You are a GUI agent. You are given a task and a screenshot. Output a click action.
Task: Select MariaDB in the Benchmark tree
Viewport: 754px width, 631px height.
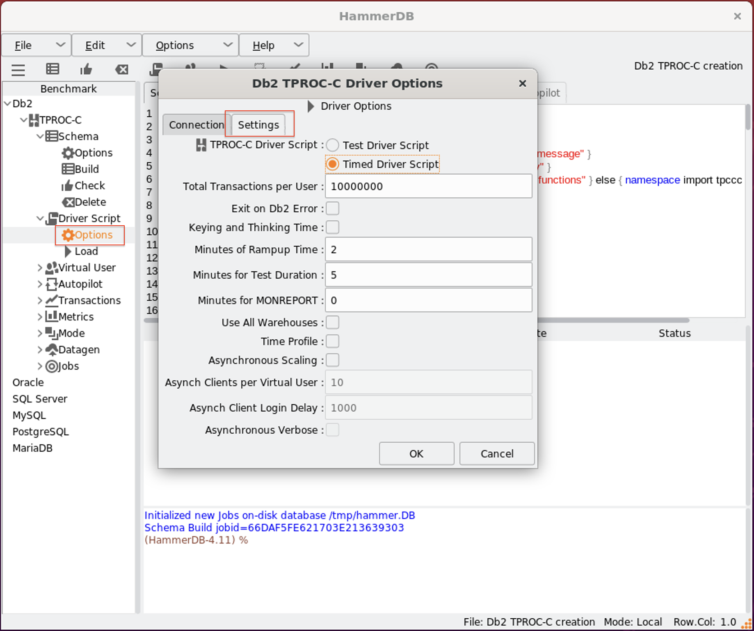click(32, 448)
